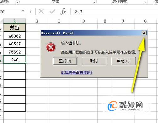The width and height of the screenshot is (158, 123).
Task: Expand the Name Box dropdown arrow
Action: pyautogui.click(x=23, y=11)
